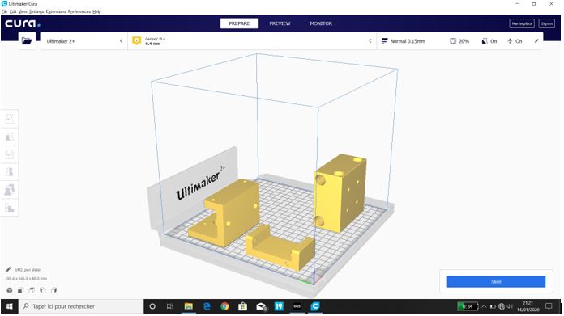The height and width of the screenshot is (316, 564).
Task: Click the blue Slice button
Action: pyautogui.click(x=496, y=281)
